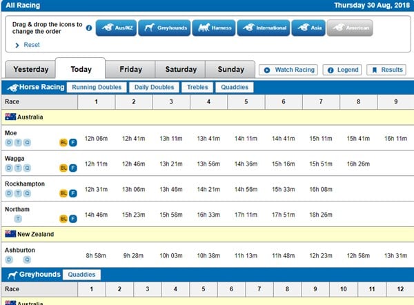The width and height of the screenshot is (414, 305).
Task: Show the Legend
Action: (342, 70)
